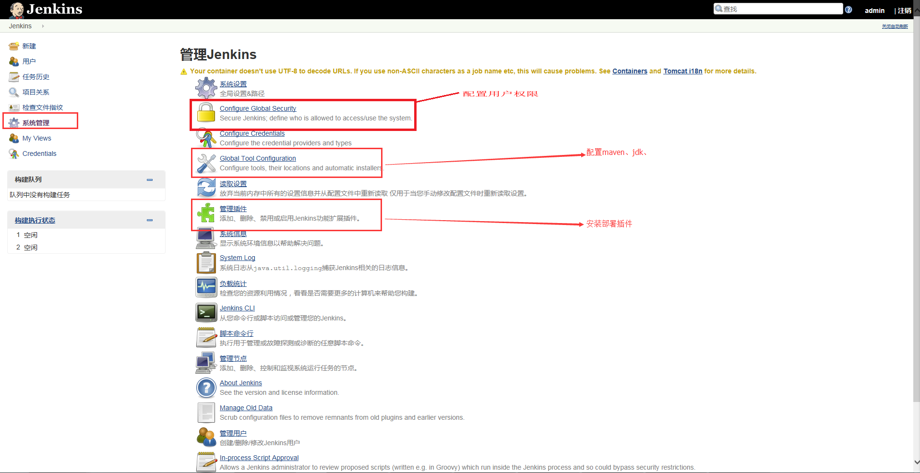Open the 管理用户 link
The height and width of the screenshot is (473, 920).
[233, 433]
